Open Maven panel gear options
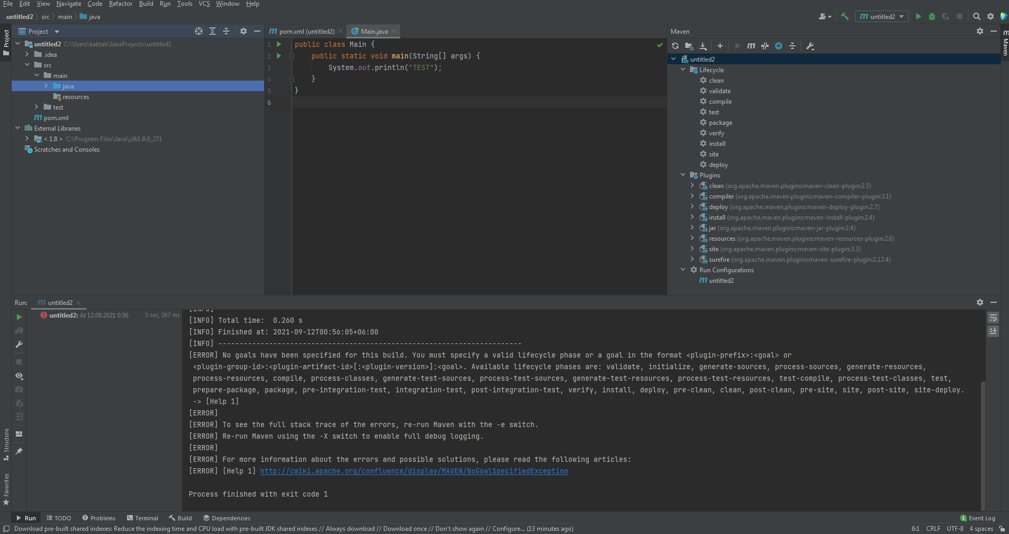This screenshot has height=534, width=1009. [980, 31]
